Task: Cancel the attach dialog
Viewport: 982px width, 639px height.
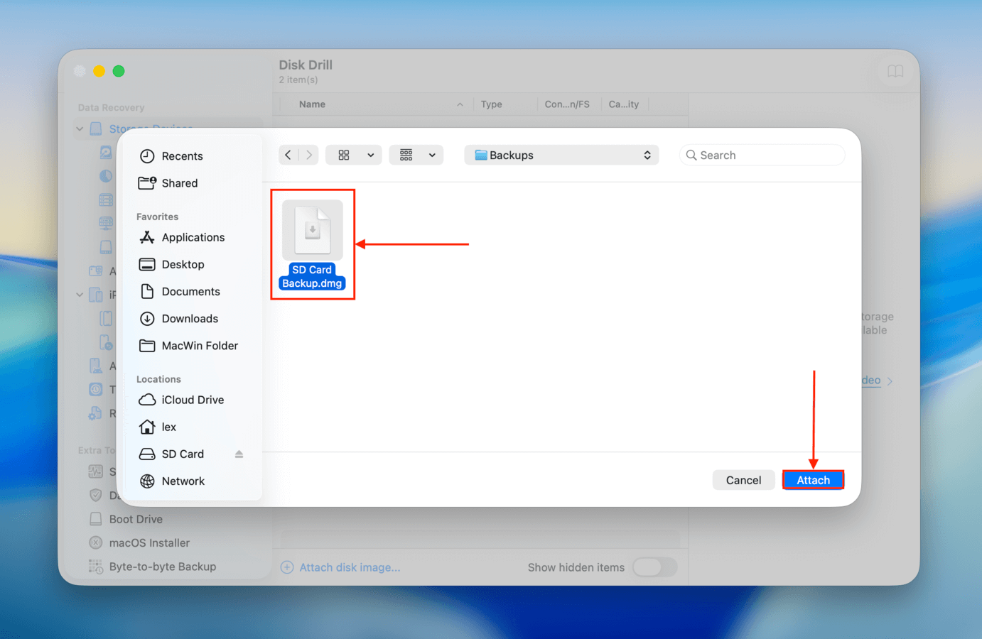Action: 743,479
